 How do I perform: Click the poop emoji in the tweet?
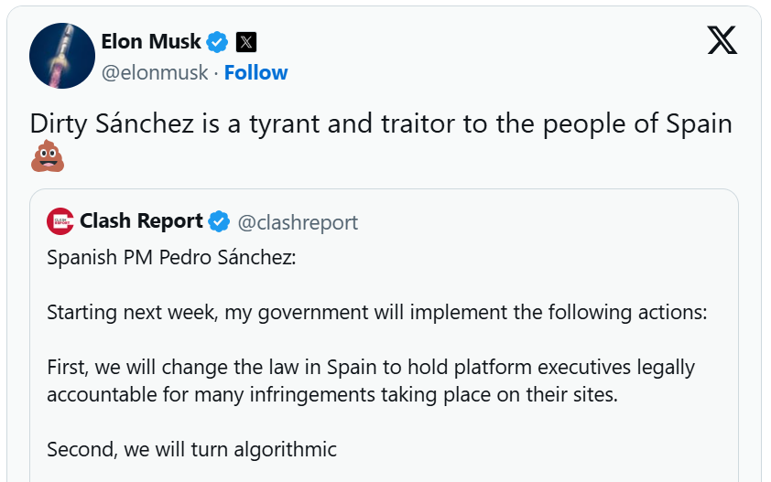pyautogui.click(x=46, y=156)
